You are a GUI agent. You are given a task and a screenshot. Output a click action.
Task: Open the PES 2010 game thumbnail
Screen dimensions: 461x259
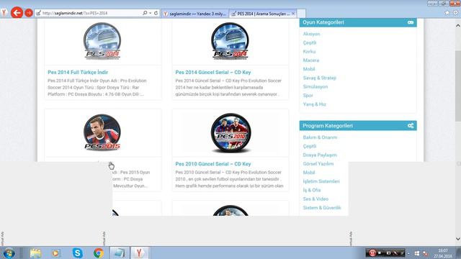[x=230, y=133]
